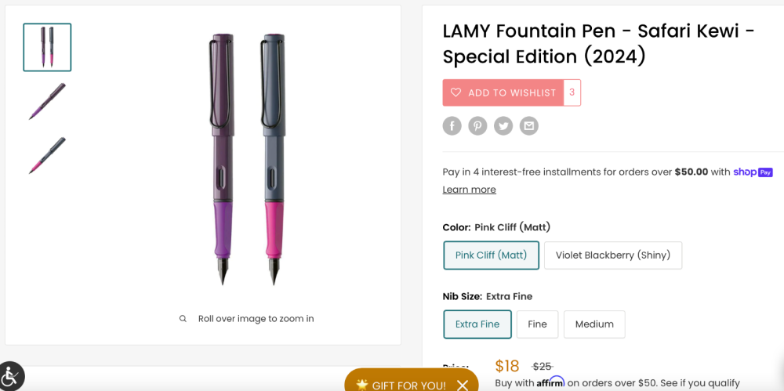Click Add to Wishlist button
The image size is (784, 391).
pos(511,92)
